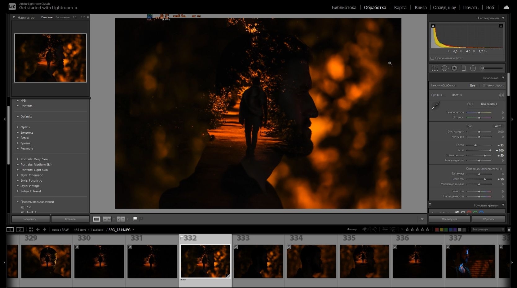
Task: Open the Print (Печать) module
Action: pos(471,7)
